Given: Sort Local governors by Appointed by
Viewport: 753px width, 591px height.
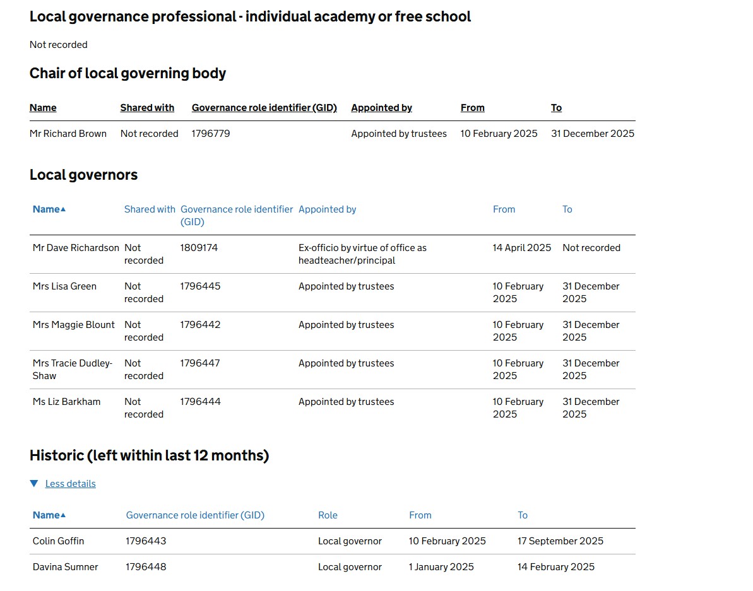Looking at the screenshot, I should (x=327, y=209).
